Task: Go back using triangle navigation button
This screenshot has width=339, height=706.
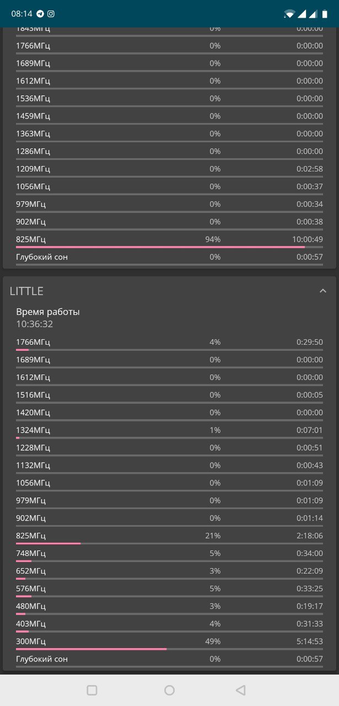Action: (240, 690)
